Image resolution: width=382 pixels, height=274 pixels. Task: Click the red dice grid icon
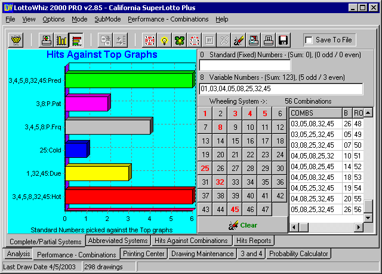point(150,40)
